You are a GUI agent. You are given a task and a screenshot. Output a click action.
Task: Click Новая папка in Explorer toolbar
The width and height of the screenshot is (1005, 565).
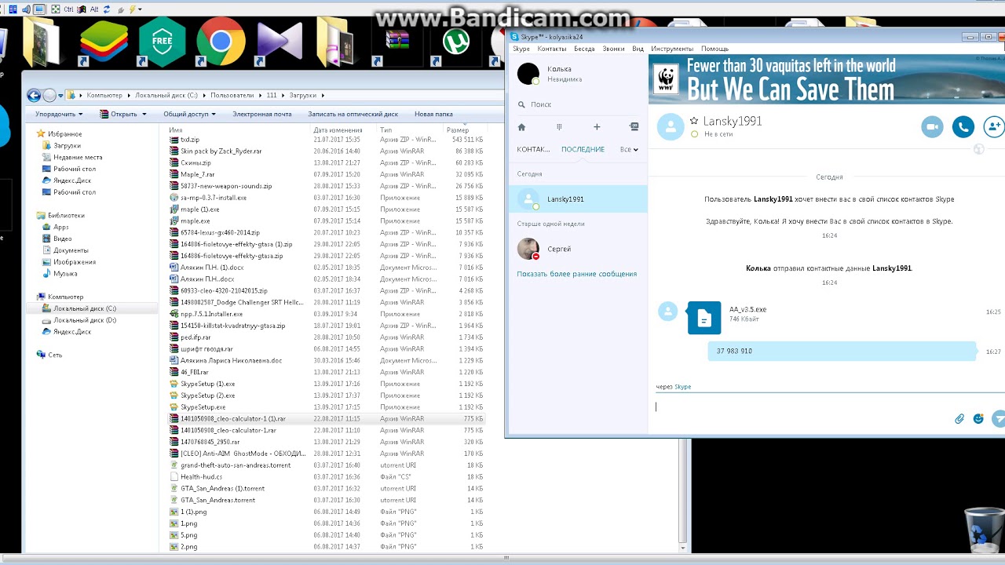click(433, 114)
